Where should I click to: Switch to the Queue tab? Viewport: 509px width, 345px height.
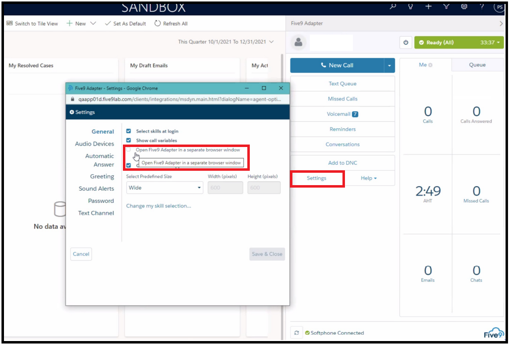(x=477, y=65)
